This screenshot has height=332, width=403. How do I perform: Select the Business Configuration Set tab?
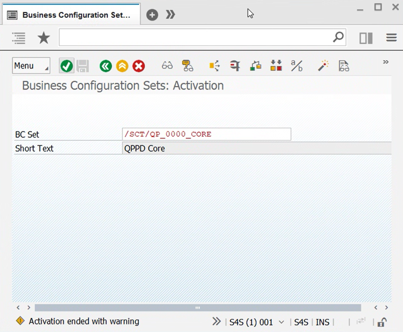pos(72,15)
